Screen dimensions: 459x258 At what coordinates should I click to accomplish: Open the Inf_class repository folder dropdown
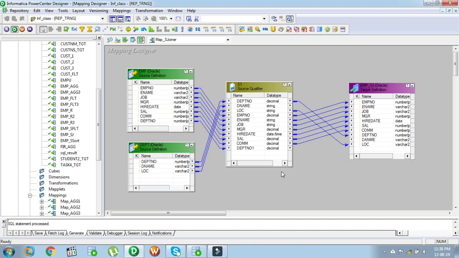tap(102, 19)
